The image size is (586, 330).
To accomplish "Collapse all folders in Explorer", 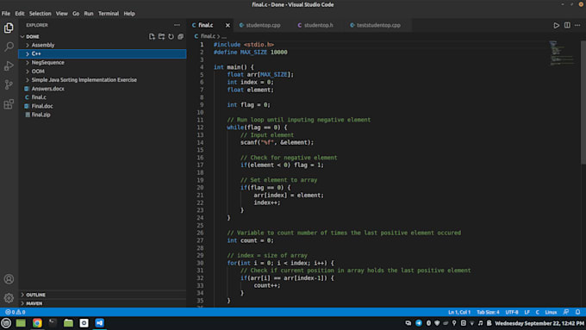I will [x=180, y=37].
